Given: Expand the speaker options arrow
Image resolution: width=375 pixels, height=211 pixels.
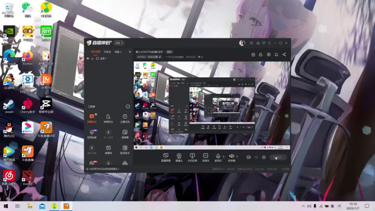Looking at the screenshot, I should [x=237, y=157].
